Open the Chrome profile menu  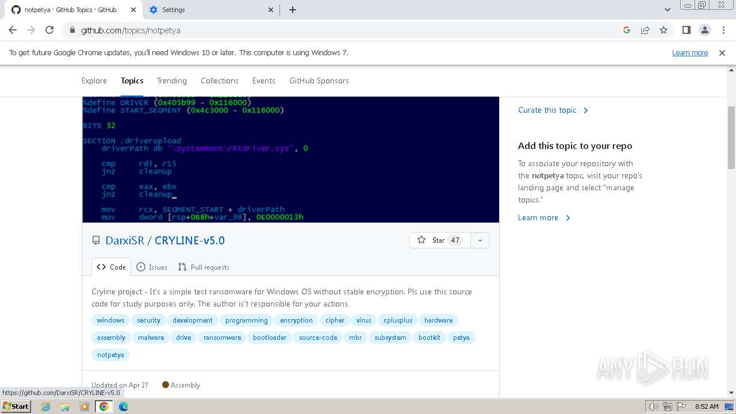coord(704,30)
